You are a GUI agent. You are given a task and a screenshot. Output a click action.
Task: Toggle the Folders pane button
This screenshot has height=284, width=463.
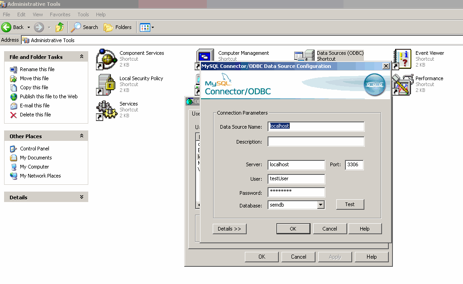(x=118, y=27)
